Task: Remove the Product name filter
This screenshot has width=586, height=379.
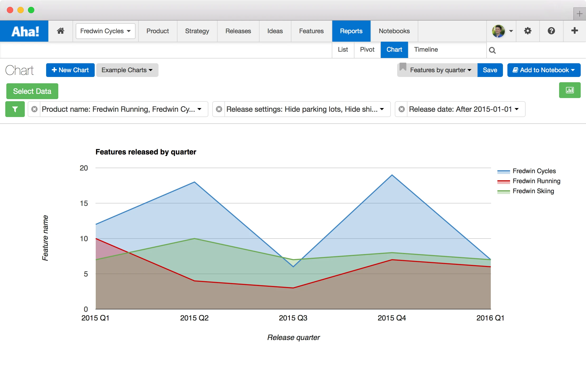Action: pyautogui.click(x=34, y=109)
